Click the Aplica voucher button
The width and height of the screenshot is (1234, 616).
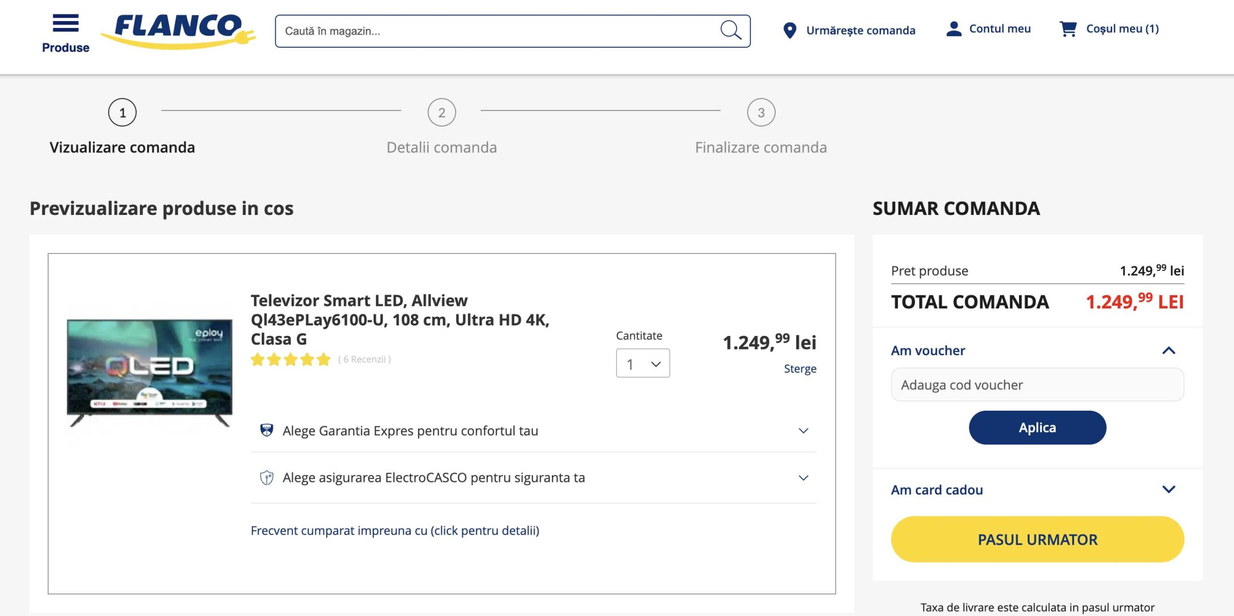[1037, 428]
